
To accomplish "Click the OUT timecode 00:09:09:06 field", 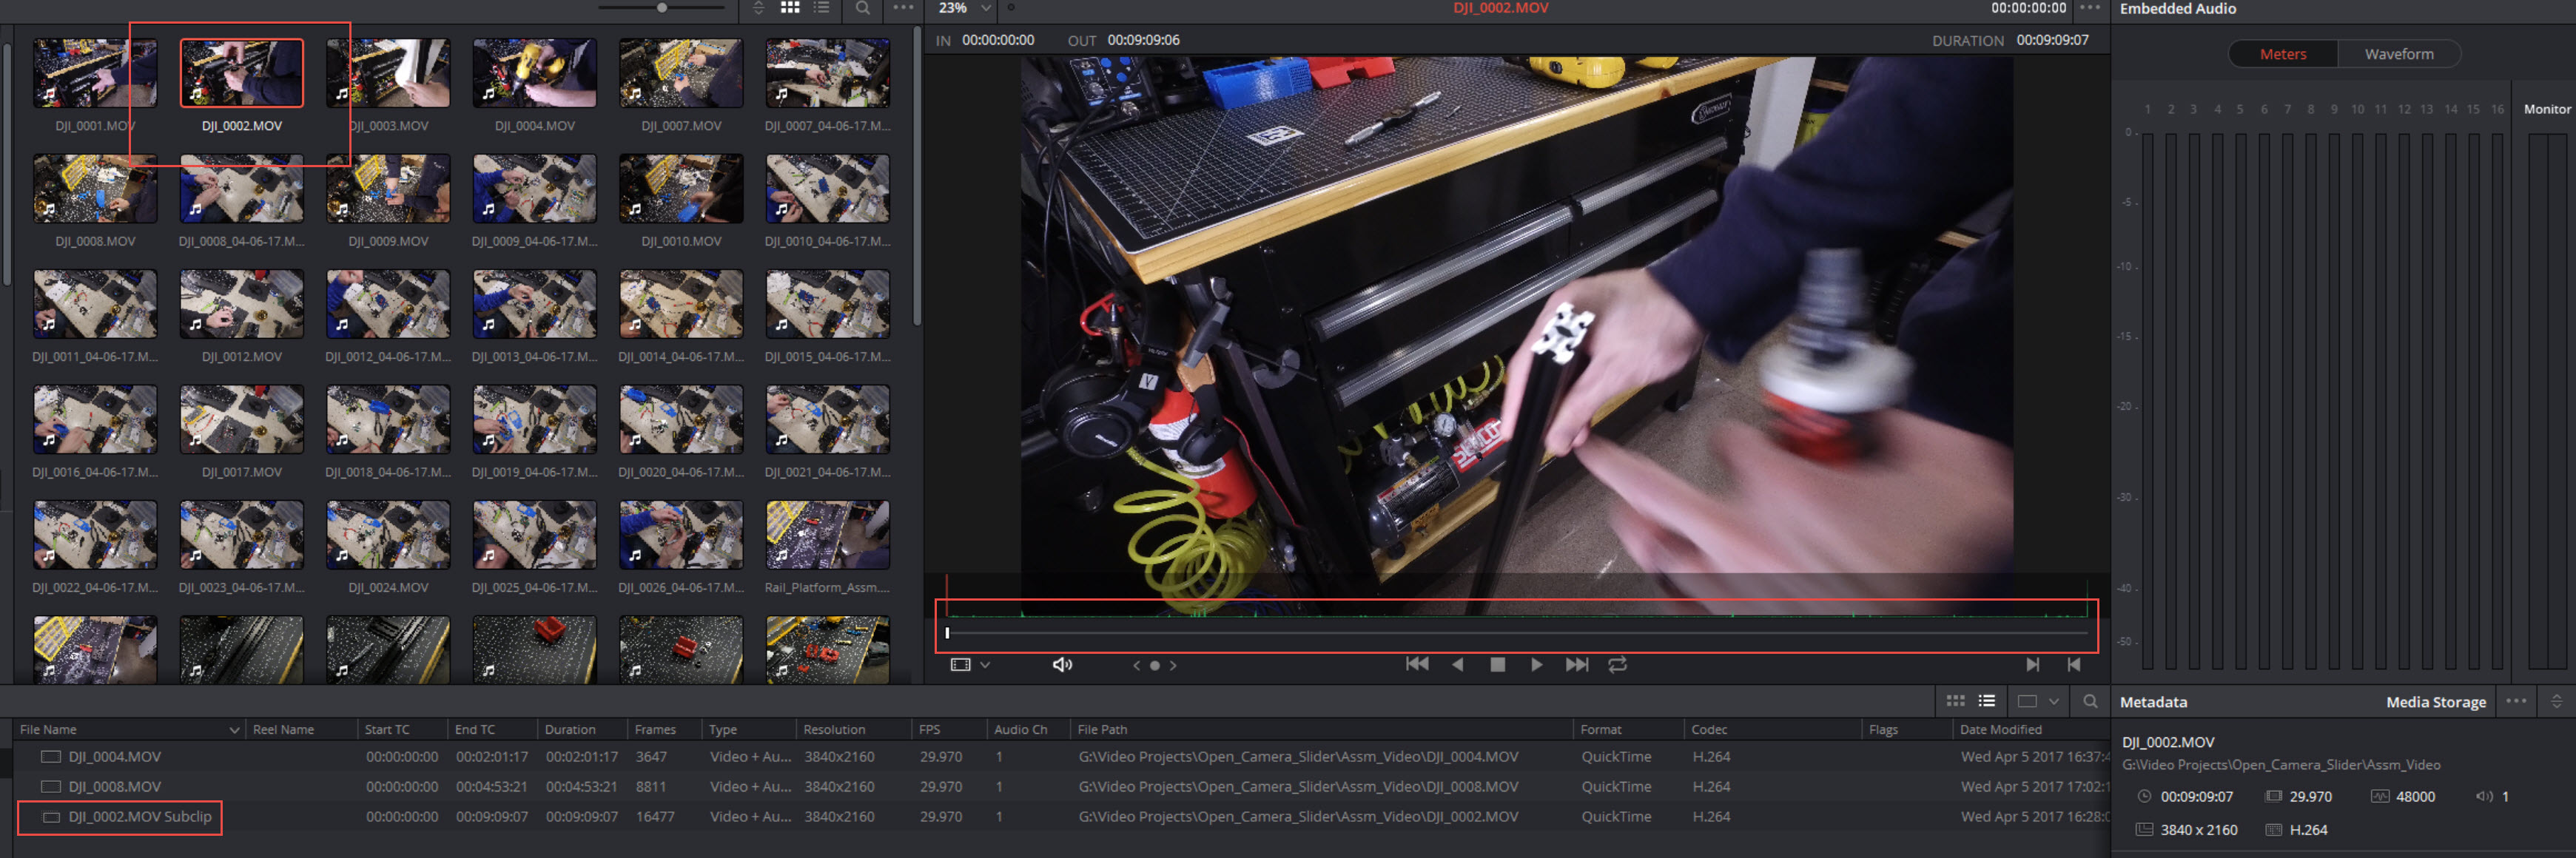I will [1143, 40].
